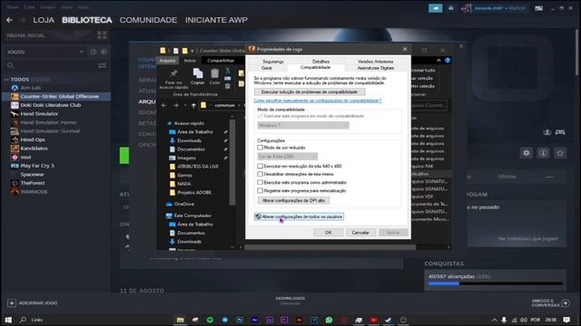This screenshot has width=581, height=326.
Task: Click Fixar no Acesso rápido pin icon
Action: click(173, 73)
